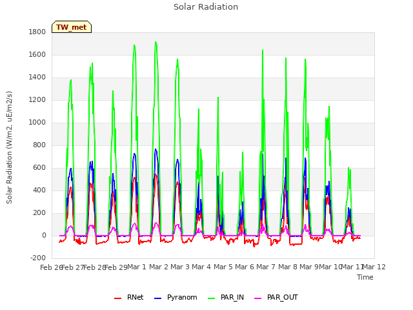This screenshot has height=310, width=413.
Task: Click the Mar 8 x-axis label
Action: (x=288, y=267)
